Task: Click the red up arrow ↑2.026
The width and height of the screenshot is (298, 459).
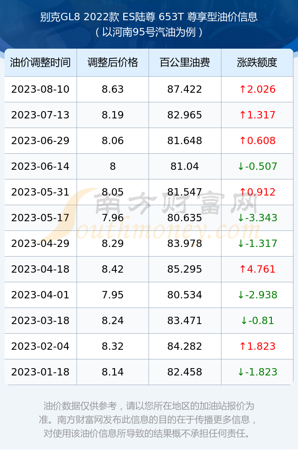Action: 257,90
